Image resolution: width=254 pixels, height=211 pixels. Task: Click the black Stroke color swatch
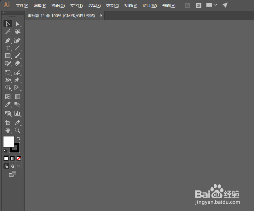(17, 150)
